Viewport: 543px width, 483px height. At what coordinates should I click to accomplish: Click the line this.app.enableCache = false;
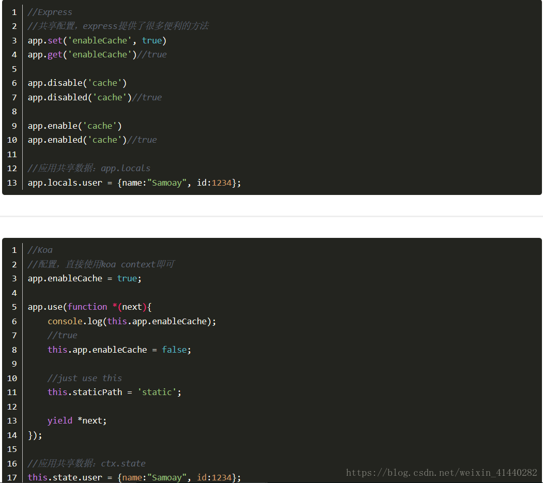click(x=119, y=350)
